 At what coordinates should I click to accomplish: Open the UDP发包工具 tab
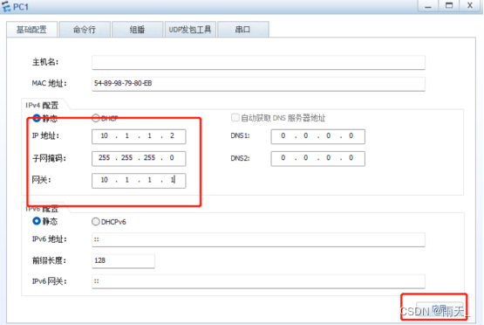coord(190,30)
